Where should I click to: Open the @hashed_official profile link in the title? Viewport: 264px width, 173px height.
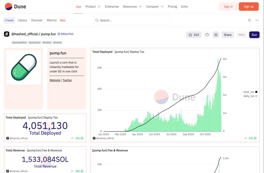tap(24, 34)
